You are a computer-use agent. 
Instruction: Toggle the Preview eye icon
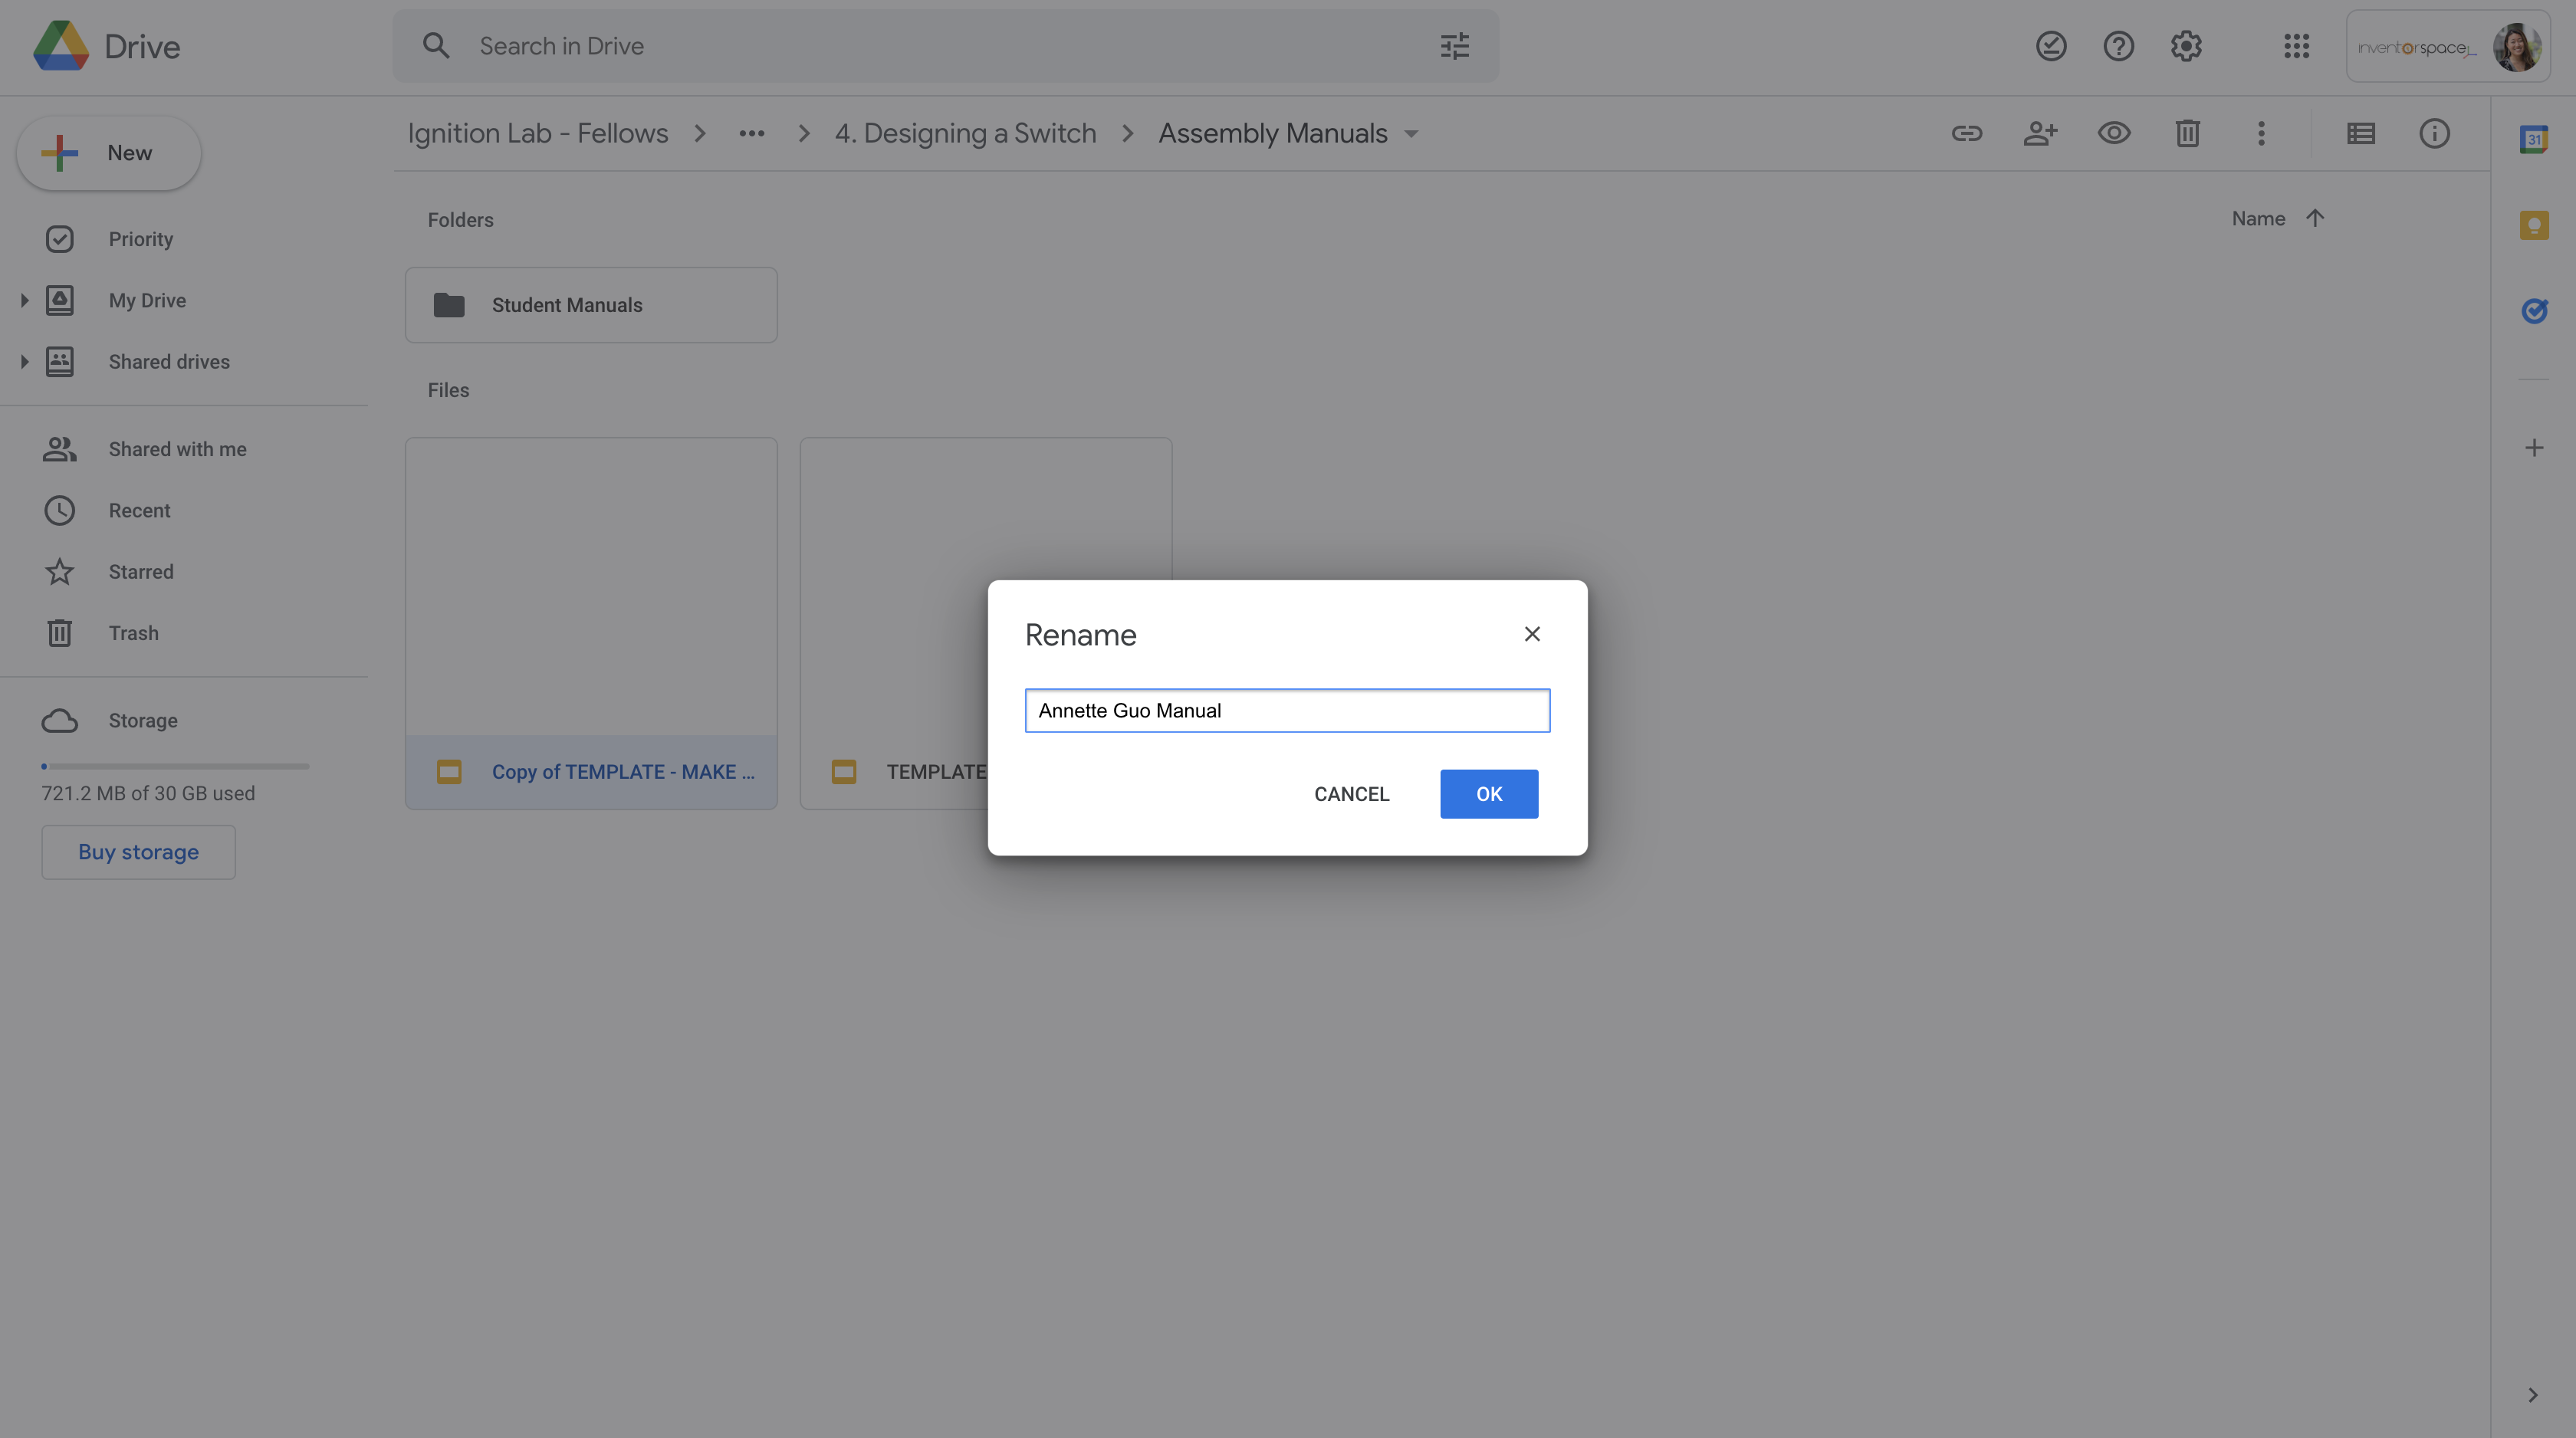[x=2113, y=133]
